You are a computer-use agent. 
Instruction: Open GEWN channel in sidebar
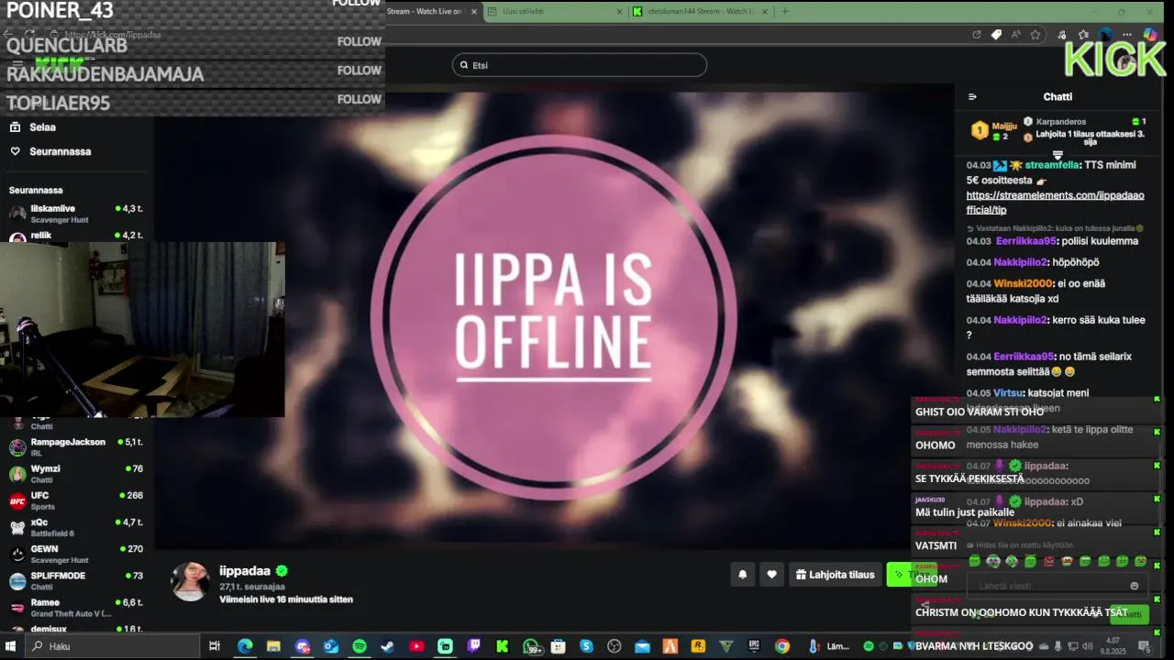[x=76, y=554]
